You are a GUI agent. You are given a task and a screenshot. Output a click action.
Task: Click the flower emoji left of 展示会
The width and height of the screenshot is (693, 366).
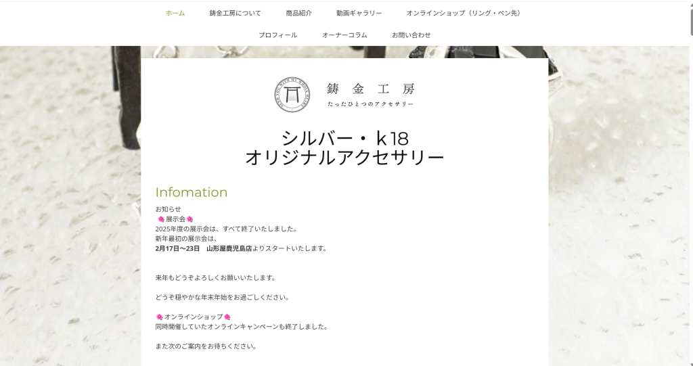click(x=160, y=219)
